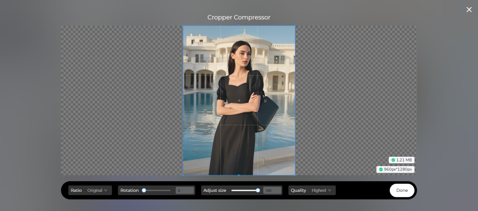Image resolution: width=478 pixels, height=211 pixels.
Task: Click the Done button
Action: 402,190
